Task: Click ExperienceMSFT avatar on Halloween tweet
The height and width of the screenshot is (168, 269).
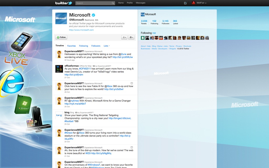Action: pyautogui.click(x=59, y=55)
